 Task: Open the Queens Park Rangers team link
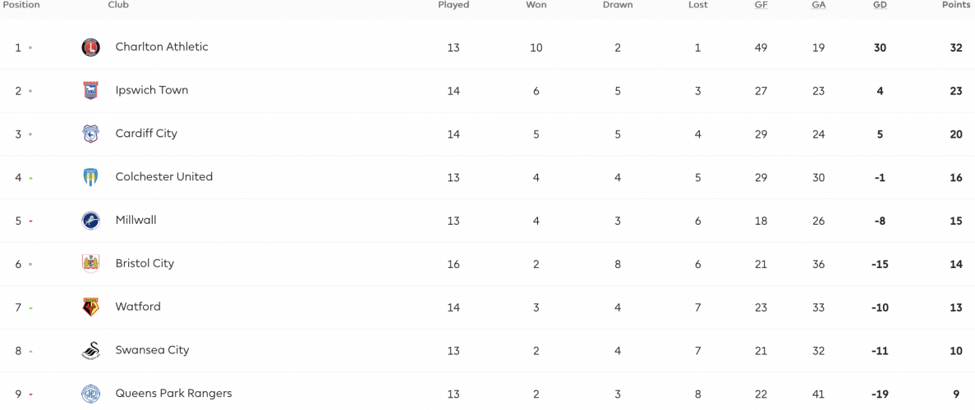pyautogui.click(x=173, y=394)
